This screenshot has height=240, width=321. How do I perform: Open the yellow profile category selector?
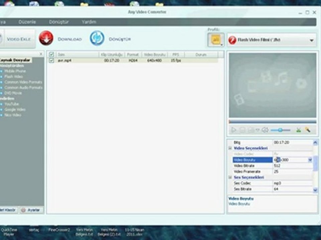click(x=216, y=40)
